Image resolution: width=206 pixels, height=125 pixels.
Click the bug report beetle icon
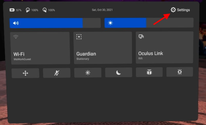pyautogui.click(x=149, y=72)
